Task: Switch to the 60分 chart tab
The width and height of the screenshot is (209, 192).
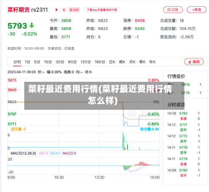Action: (x=72, y=62)
